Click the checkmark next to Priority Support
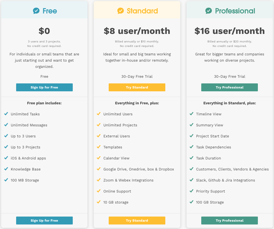 pos(191,191)
